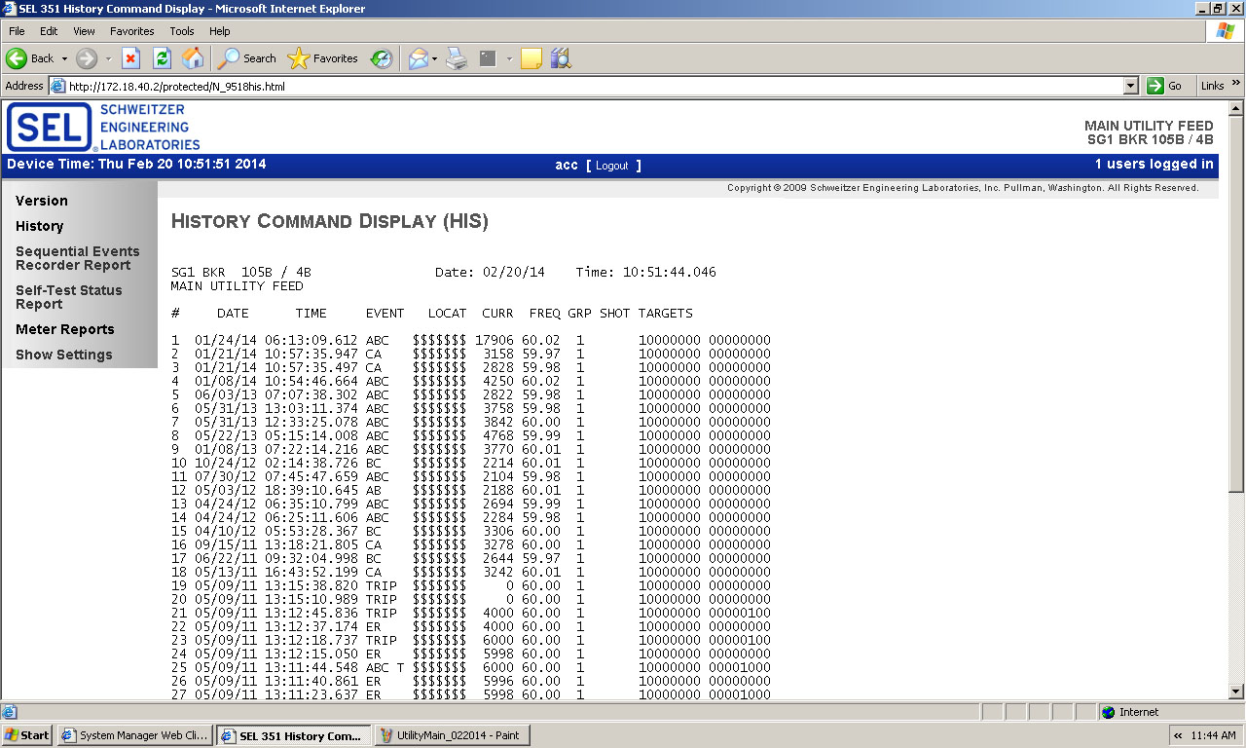This screenshot has width=1246, height=748.
Task: Click the Windows flag throbber icon
Action: tap(1225, 31)
